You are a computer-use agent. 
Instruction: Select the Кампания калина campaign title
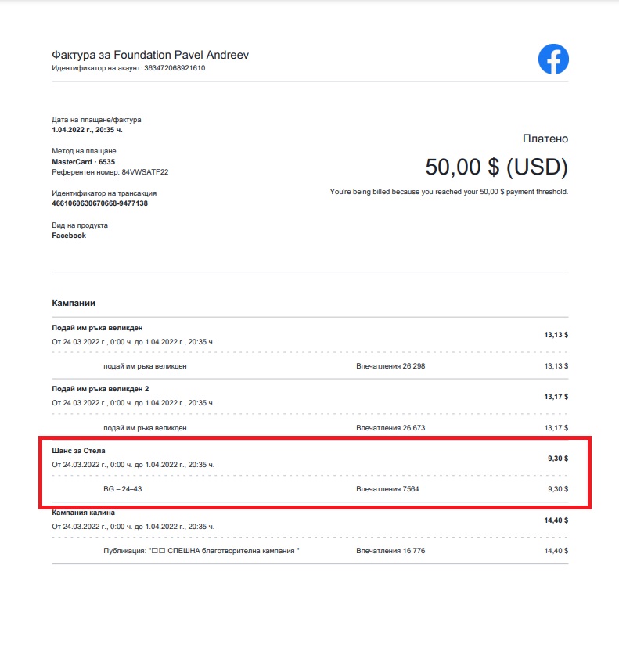coord(83,513)
